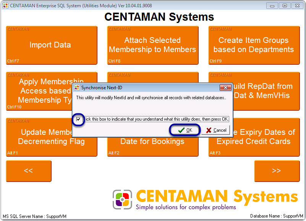The width and height of the screenshot is (306, 221).
Task: Click the Synchronise Next-ID dialog icon
Action: point(77,87)
